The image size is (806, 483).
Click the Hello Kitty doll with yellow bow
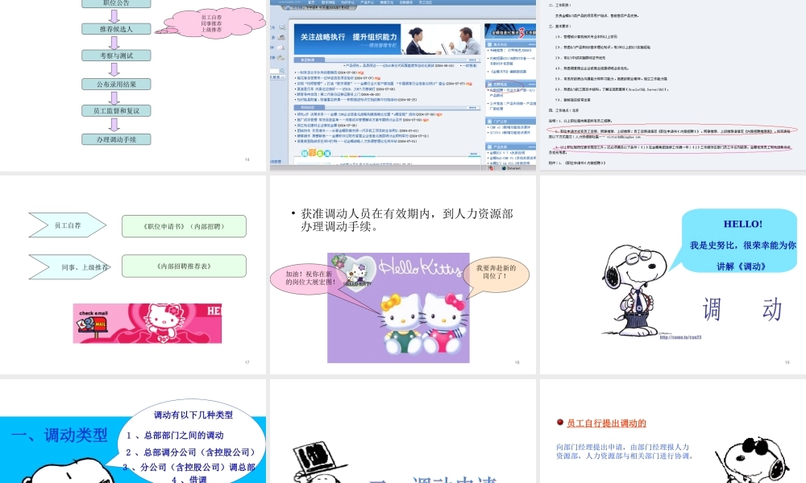402,324
